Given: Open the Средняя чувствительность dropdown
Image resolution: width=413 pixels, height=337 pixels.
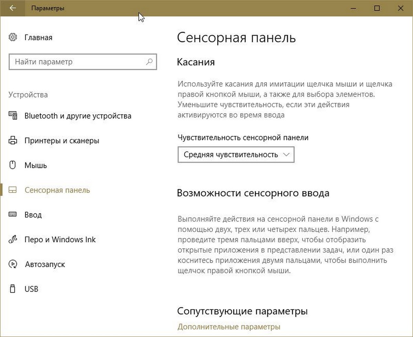Looking at the screenshot, I should pos(236,155).
